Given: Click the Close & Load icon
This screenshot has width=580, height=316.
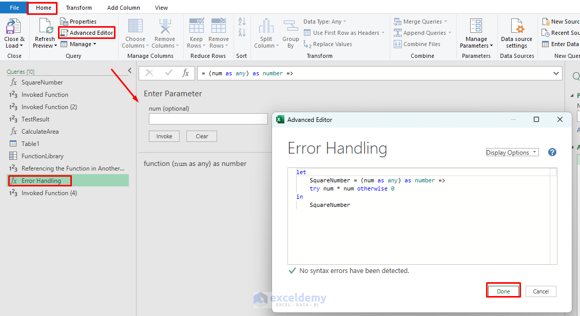Looking at the screenshot, I should pos(14,27).
